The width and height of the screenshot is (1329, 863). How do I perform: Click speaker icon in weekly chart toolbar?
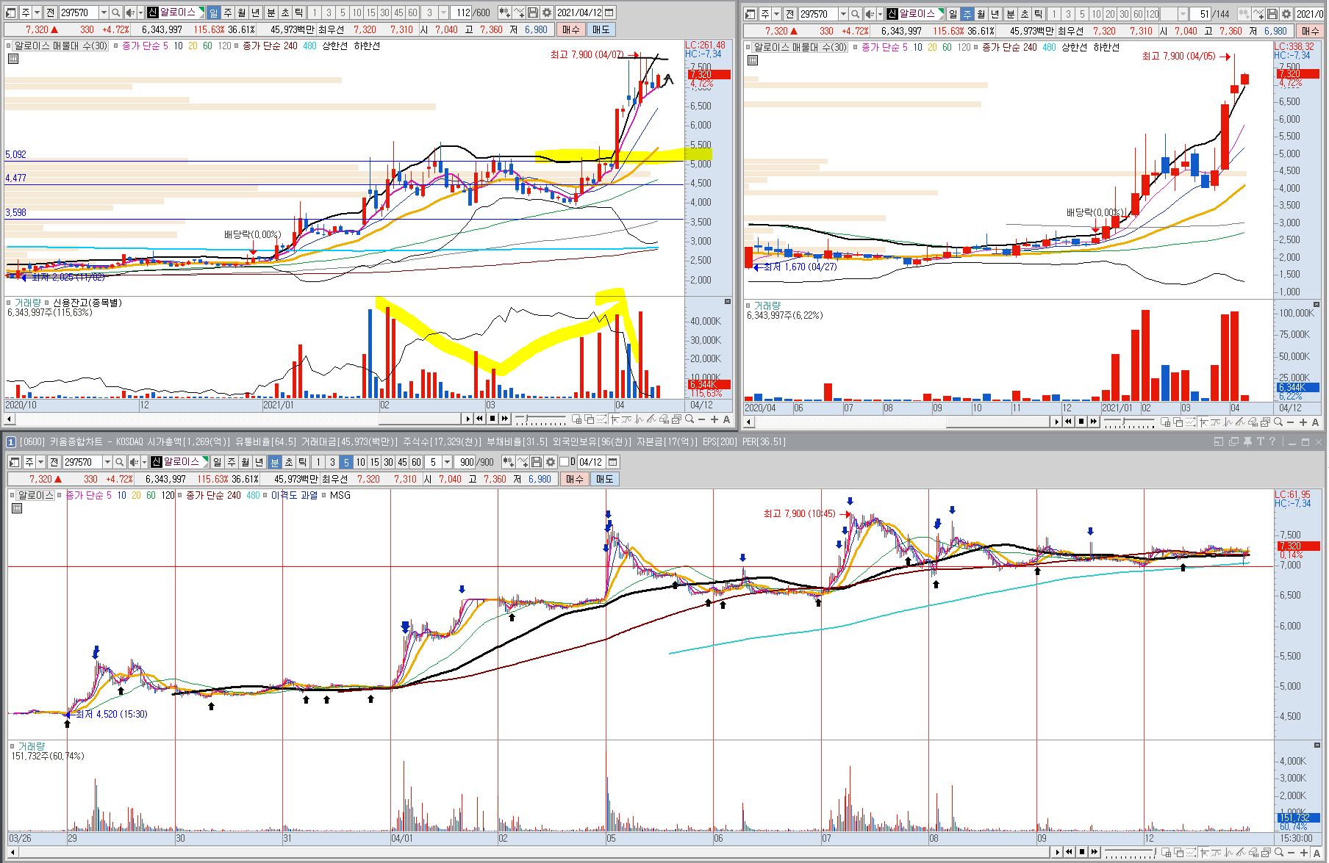click(870, 14)
